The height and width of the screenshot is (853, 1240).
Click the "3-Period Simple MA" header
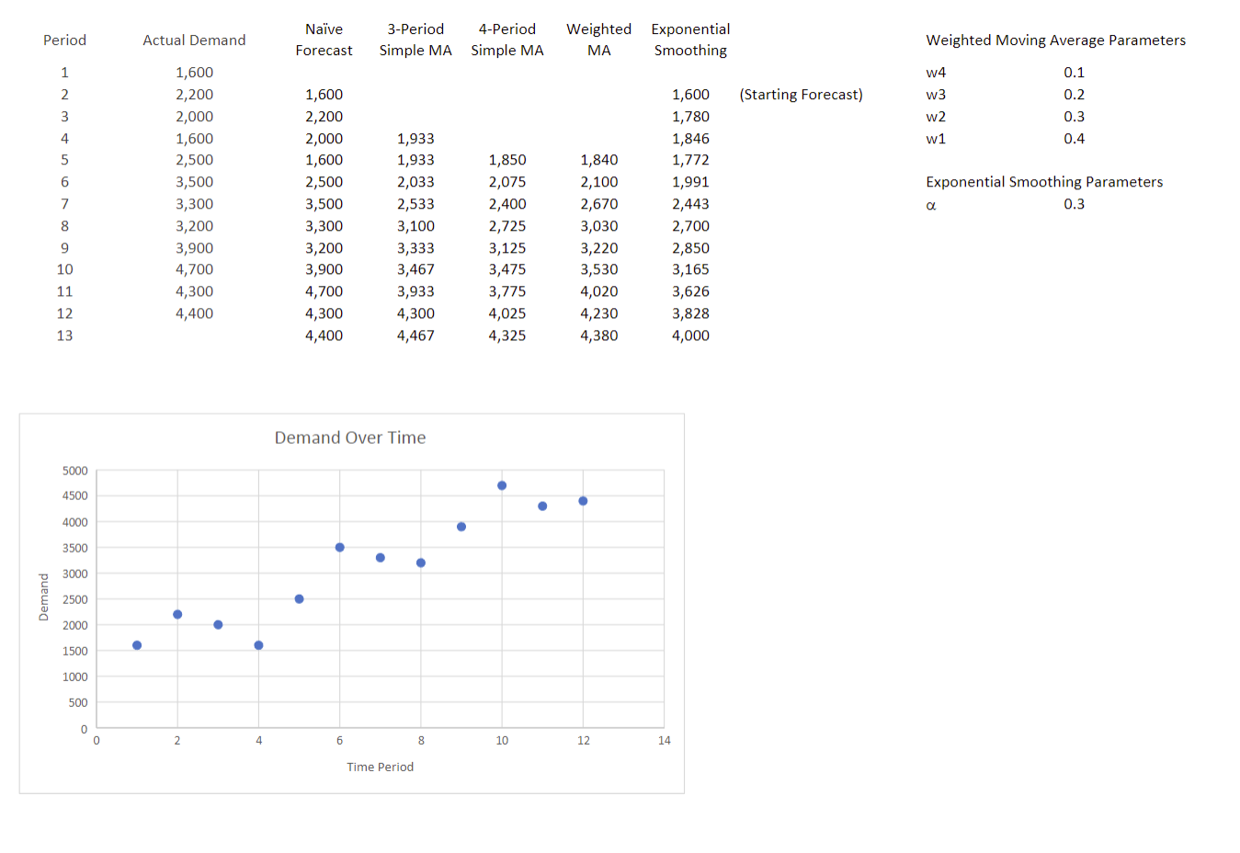(415, 40)
